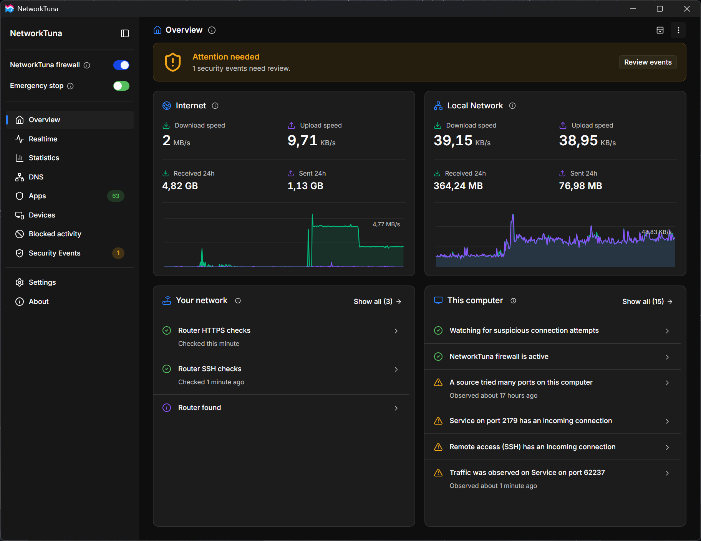
Task: Click warning icon for Service on port 2179
Action: pos(438,421)
